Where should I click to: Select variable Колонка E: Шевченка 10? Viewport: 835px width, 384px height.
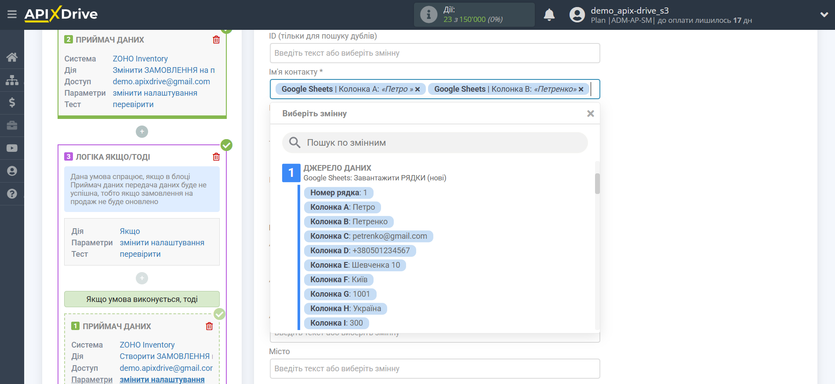355,265
